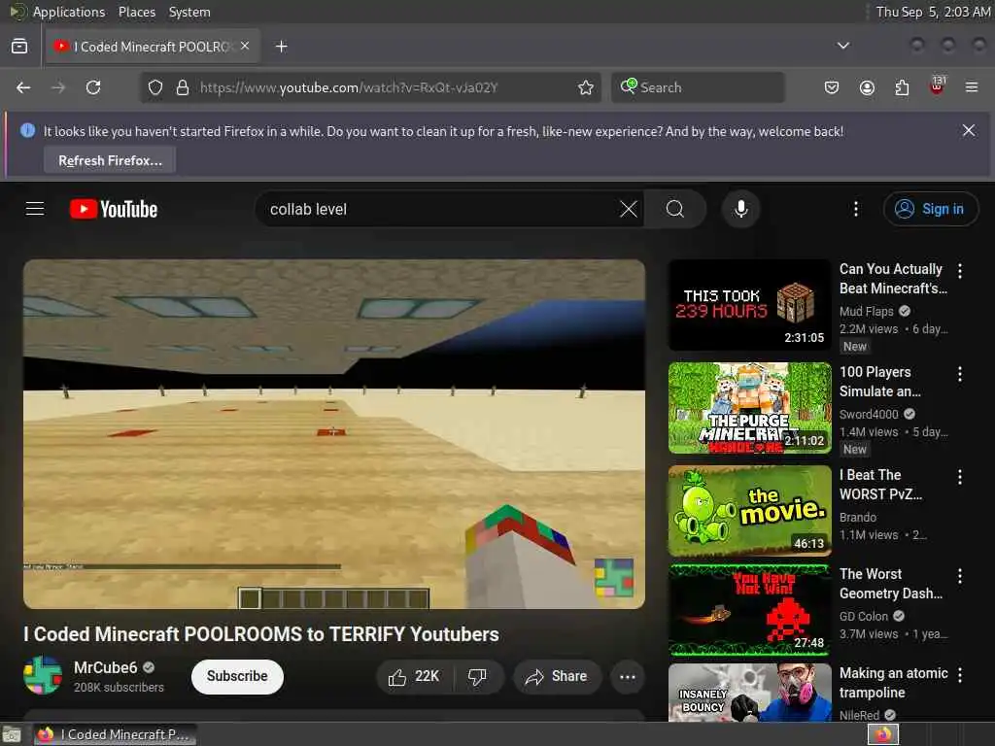
Task: Open Applications menu
Action: (x=69, y=12)
